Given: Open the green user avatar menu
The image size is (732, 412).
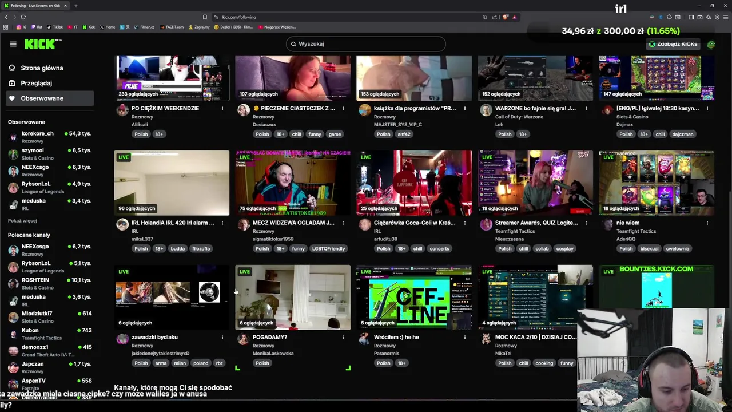Looking at the screenshot, I should click(x=711, y=44).
